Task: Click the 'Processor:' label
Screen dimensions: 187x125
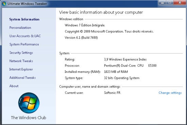Action: 72,65
